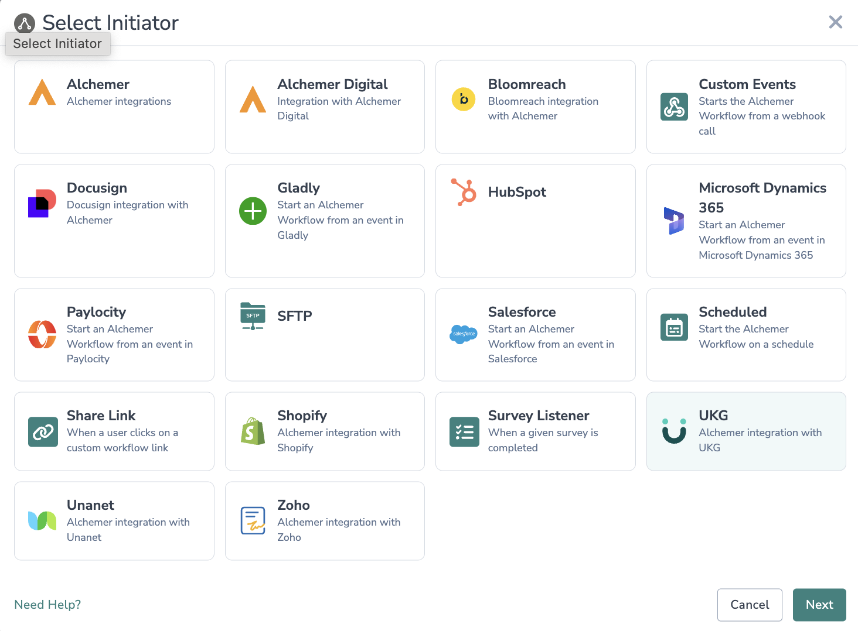
Task: Click the Microsoft Dynamics 365 title
Action: pyautogui.click(x=762, y=198)
